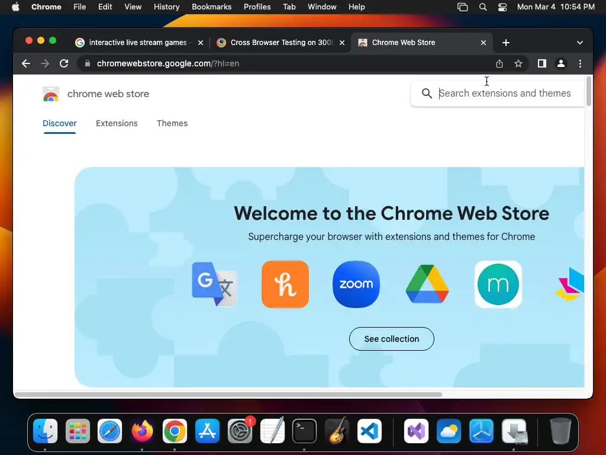Open GarageBand from the Dock
This screenshot has height=455, width=606.
[337, 431]
